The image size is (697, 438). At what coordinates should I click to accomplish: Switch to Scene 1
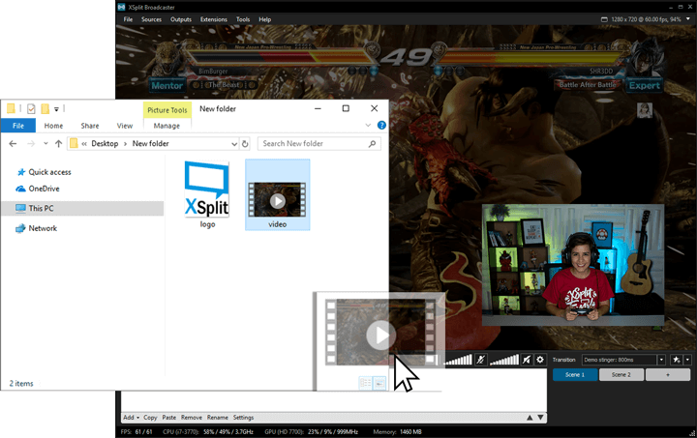point(575,374)
